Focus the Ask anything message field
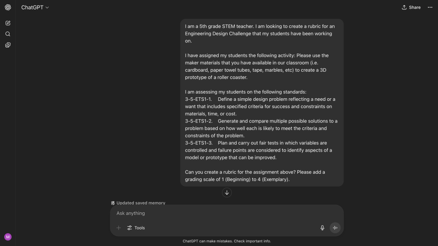Viewport: 438px width, 246px height. 227,213
